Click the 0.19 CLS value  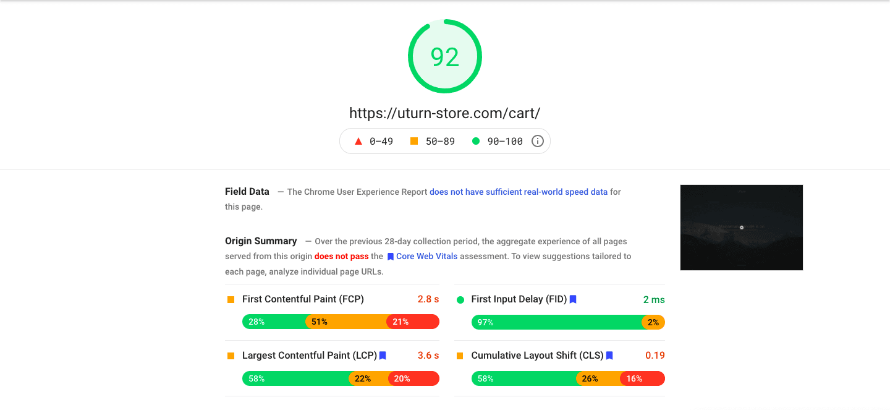click(655, 356)
